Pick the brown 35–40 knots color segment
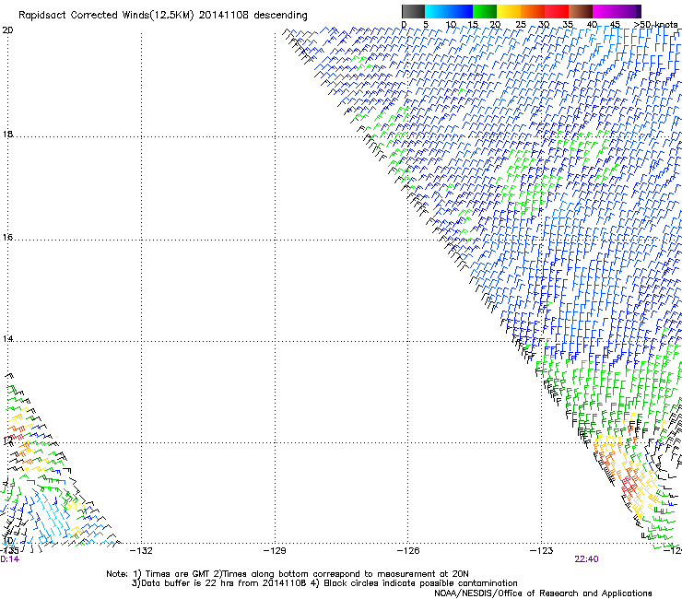 (x=581, y=11)
